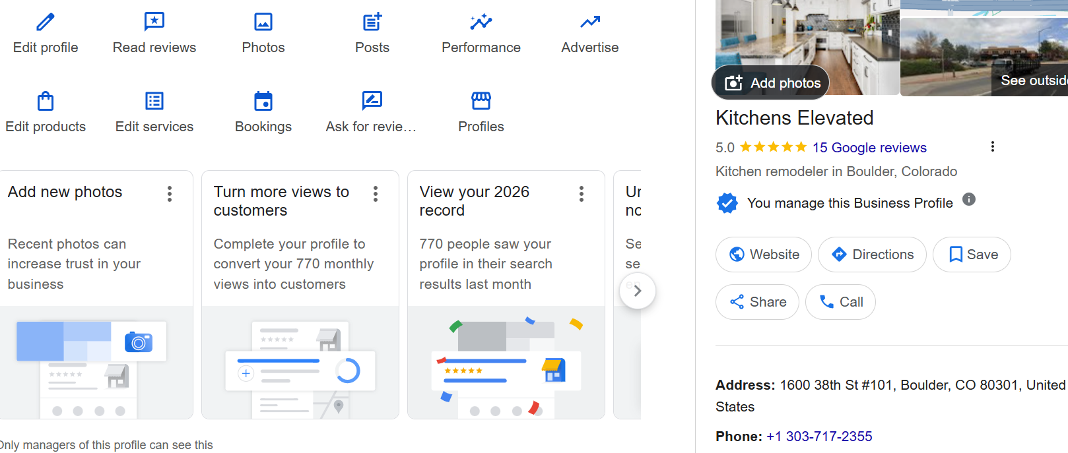Viewport: 1068px width, 453px height.
Task: Click the info icon beside Business Profile
Action: tap(969, 199)
